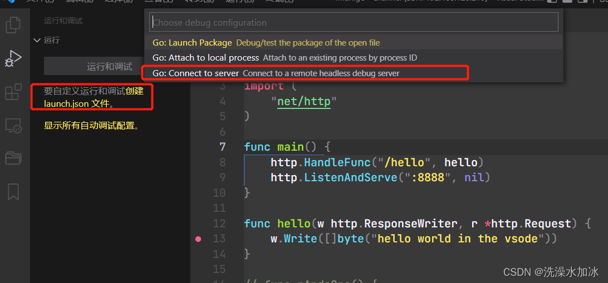Viewport: 608px width, 283px height.
Task: Select the Run and Debug activity icon
Action: (x=13, y=58)
